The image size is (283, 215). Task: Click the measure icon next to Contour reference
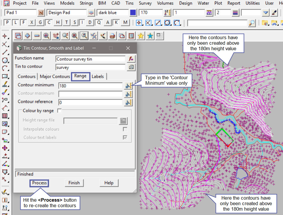(x=128, y=102)
